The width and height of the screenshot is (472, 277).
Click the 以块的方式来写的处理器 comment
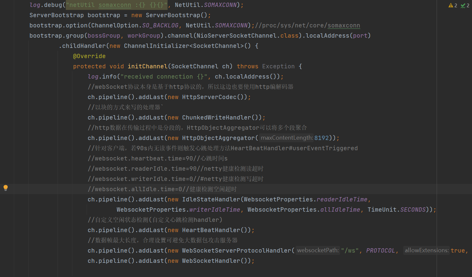pyautogui.click(x=126, y=107)
